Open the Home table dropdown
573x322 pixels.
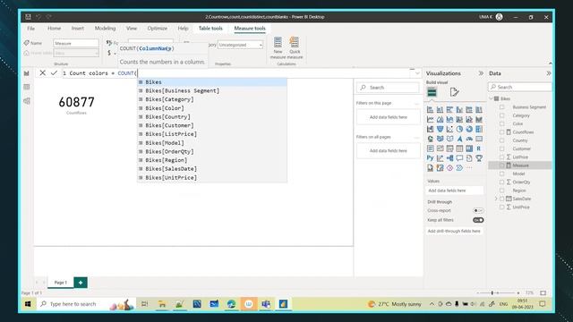76,53
